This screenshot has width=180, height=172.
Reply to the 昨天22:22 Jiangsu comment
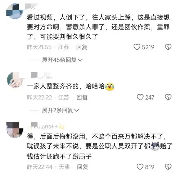pos(82,98)
